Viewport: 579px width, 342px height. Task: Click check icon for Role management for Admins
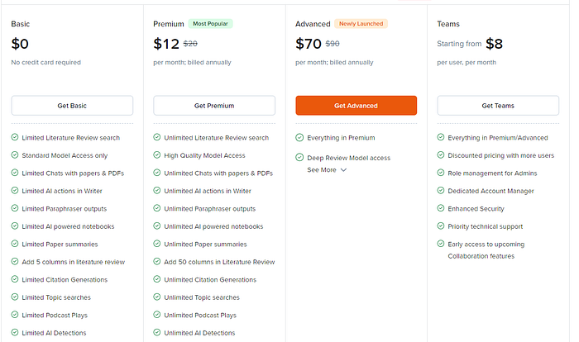click(441, 173)
